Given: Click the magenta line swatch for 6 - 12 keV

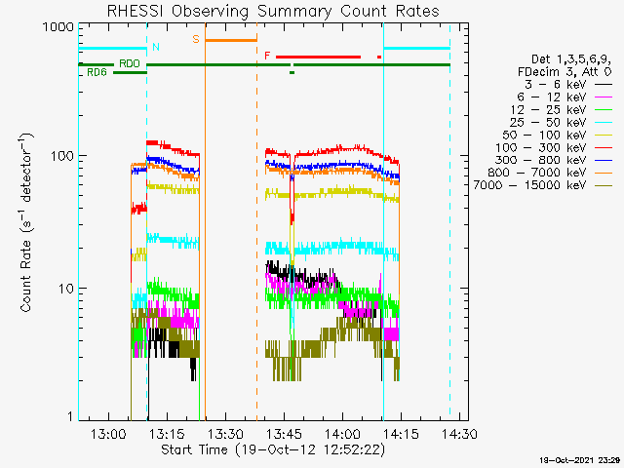Looking at the screenshot, I should [604, 97].
